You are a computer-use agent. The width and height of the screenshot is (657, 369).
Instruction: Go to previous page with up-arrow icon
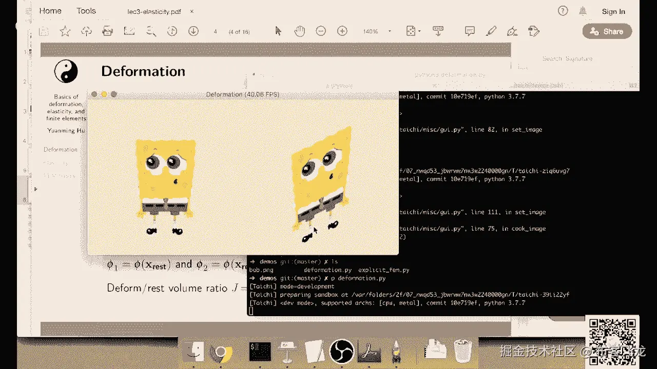(x=172, y=31)
